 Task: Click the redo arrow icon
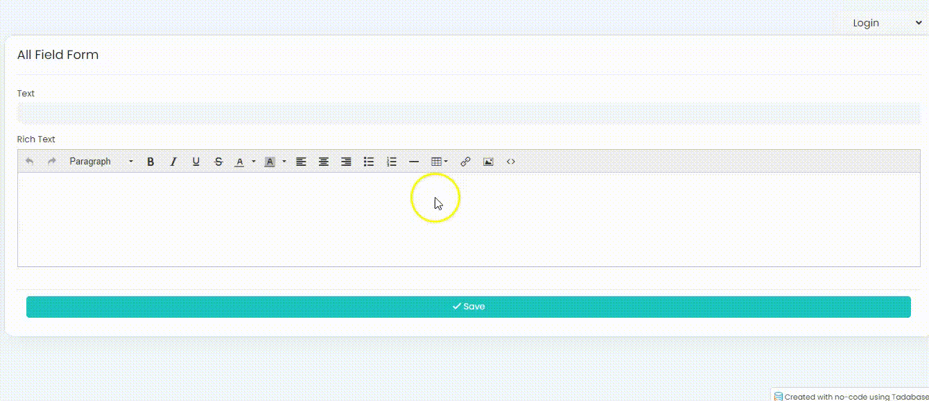tap(51, 161)
